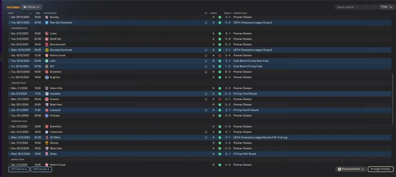Click the Liverpool club badge

click(x=47, y=110)
